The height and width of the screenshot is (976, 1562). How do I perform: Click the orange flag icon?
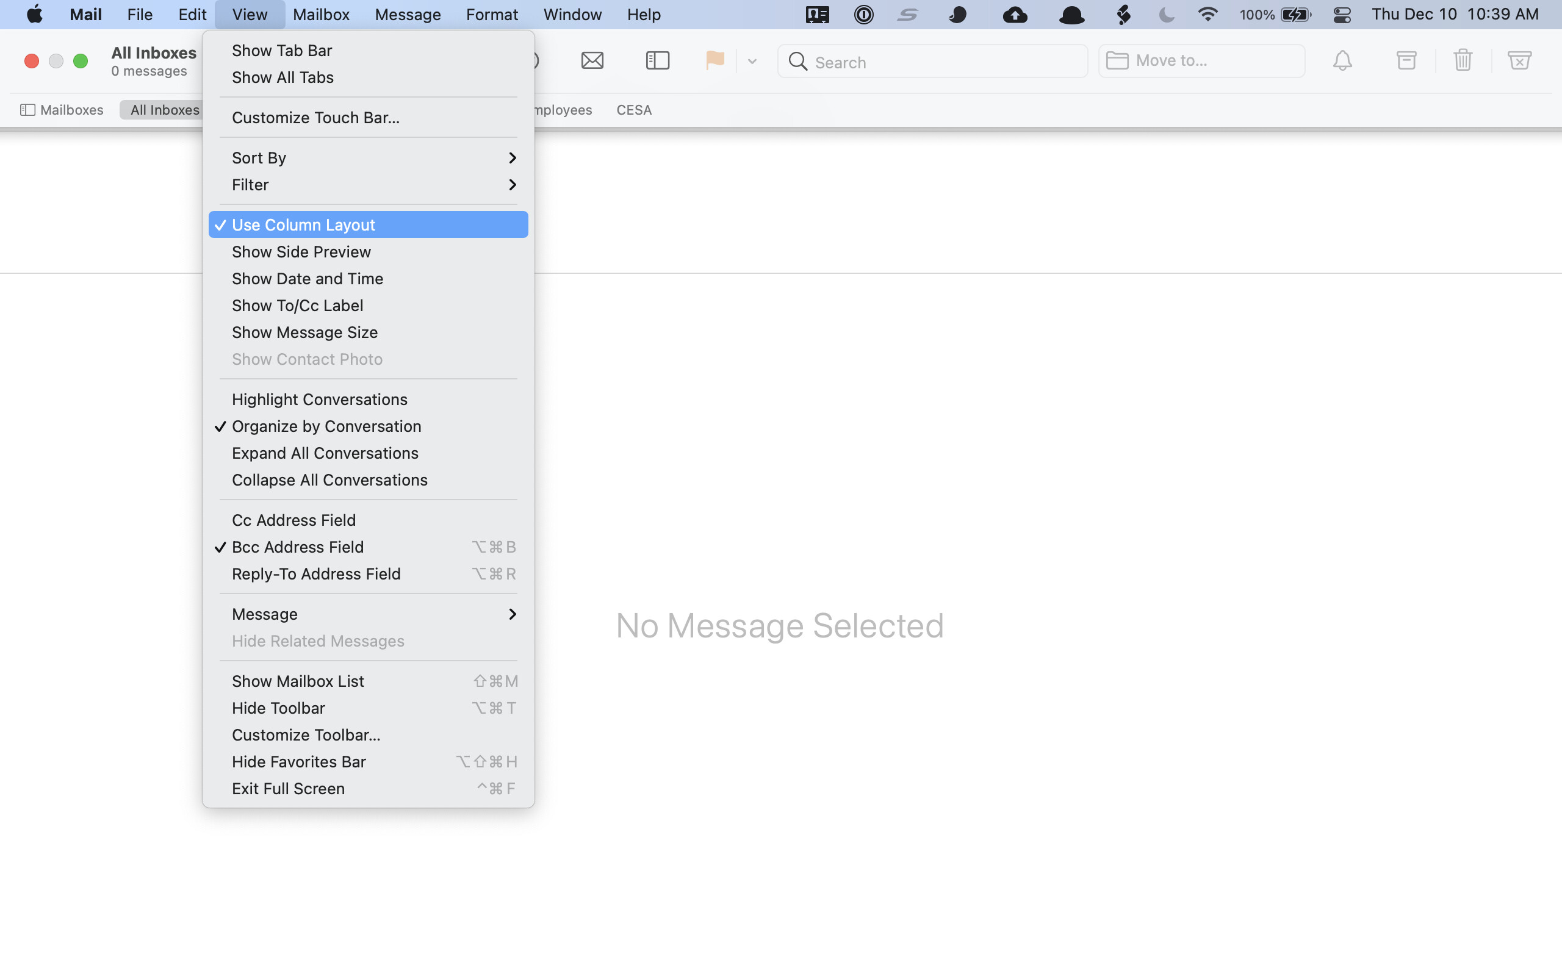pyautogui.click(x=714, y=60)
